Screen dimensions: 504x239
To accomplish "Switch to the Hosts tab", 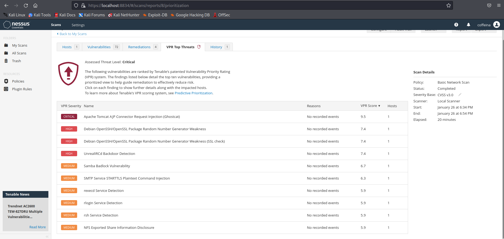I will (70, 47).
